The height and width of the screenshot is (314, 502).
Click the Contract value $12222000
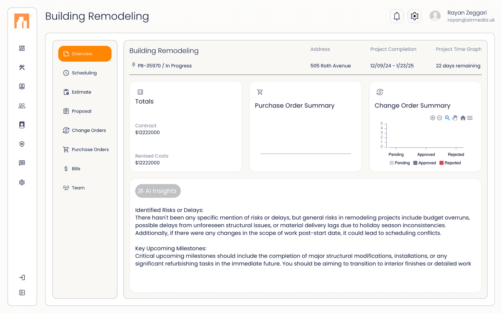(x=147, y=133)
